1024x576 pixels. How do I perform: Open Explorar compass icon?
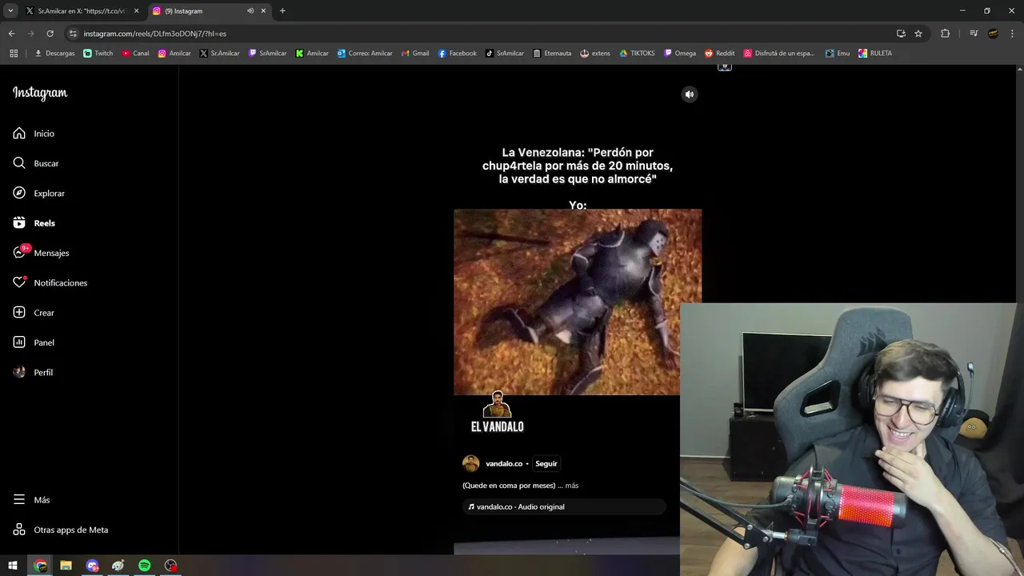coord(19,193)
